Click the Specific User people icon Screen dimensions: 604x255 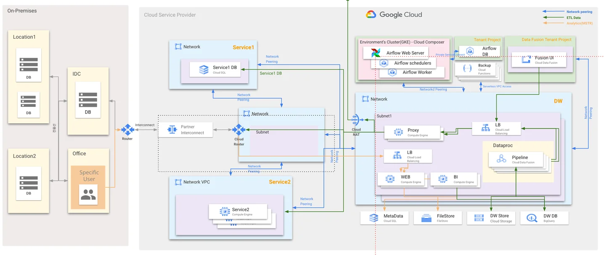88,194
